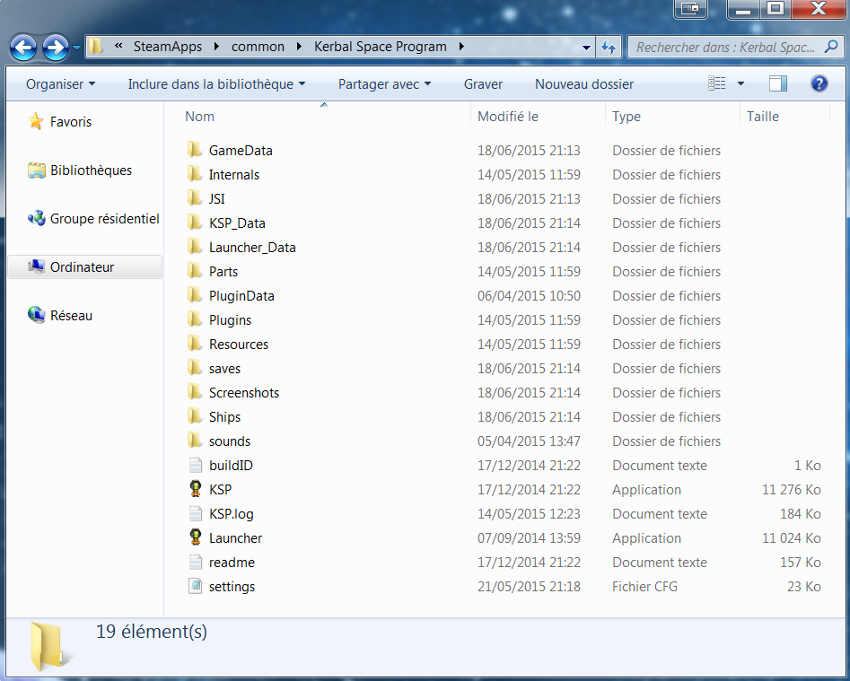Open Help with the question mark icon
The width and height of the screenshot is (850, 681).
[x=819, y=83]
